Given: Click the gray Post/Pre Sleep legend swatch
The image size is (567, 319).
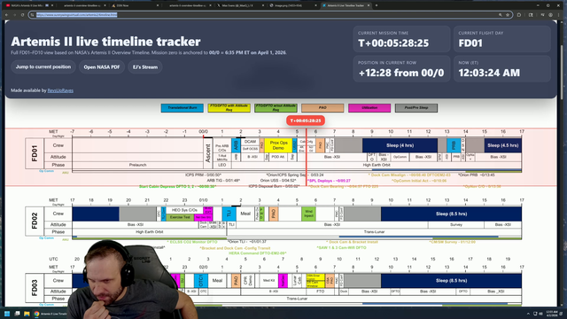Looking at the screenshot, I should [416, 108].
